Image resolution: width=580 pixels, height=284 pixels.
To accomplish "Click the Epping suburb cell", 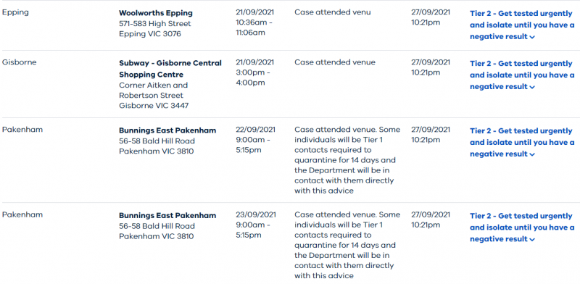I will (15, 12).
